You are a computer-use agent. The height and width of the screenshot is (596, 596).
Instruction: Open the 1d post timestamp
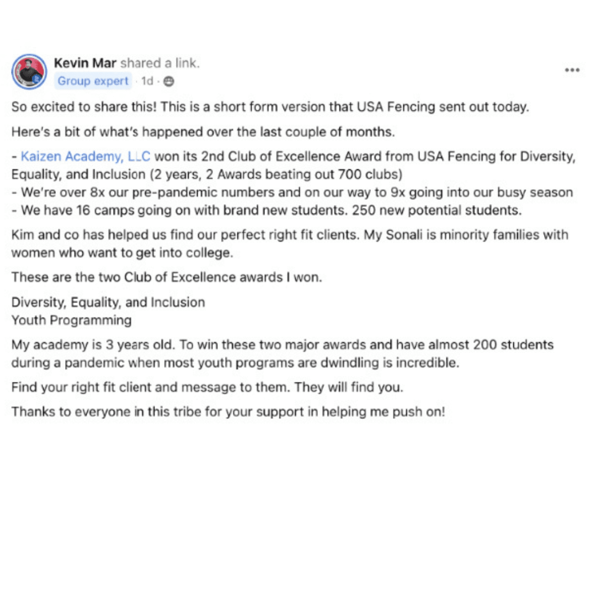pos(147,81)
